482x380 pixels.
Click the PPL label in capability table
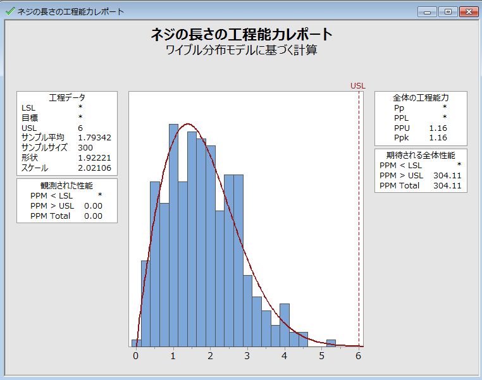click(x=402, y=118)
